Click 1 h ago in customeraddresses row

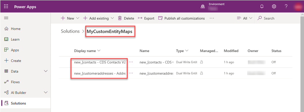pyautogui.click(x=229, y=73)
